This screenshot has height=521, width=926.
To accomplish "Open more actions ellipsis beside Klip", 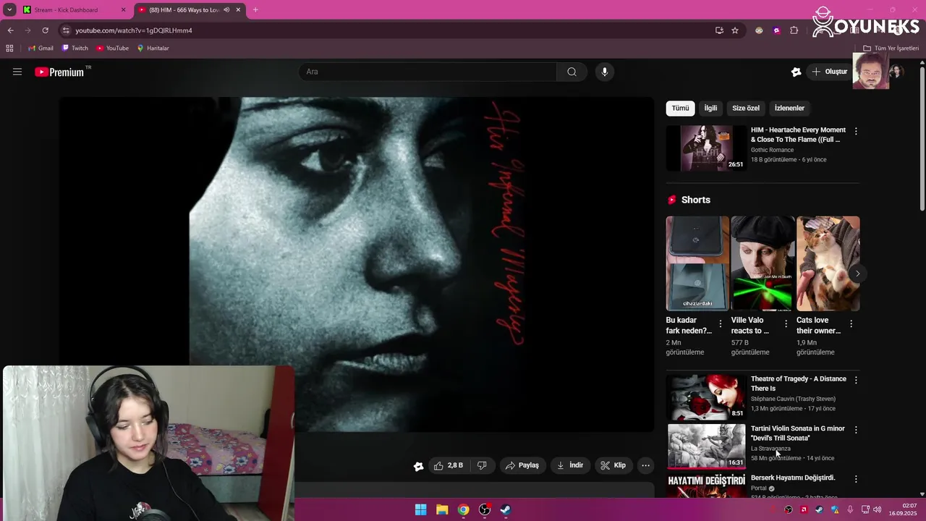I will click(x=646, y=465).
